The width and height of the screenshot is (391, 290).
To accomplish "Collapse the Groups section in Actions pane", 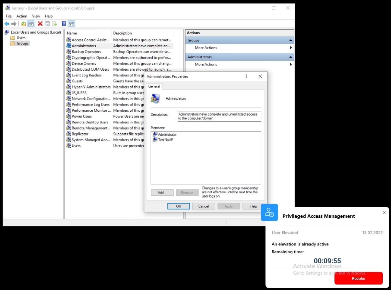I will pyautogui.click(x=291, y=40).
